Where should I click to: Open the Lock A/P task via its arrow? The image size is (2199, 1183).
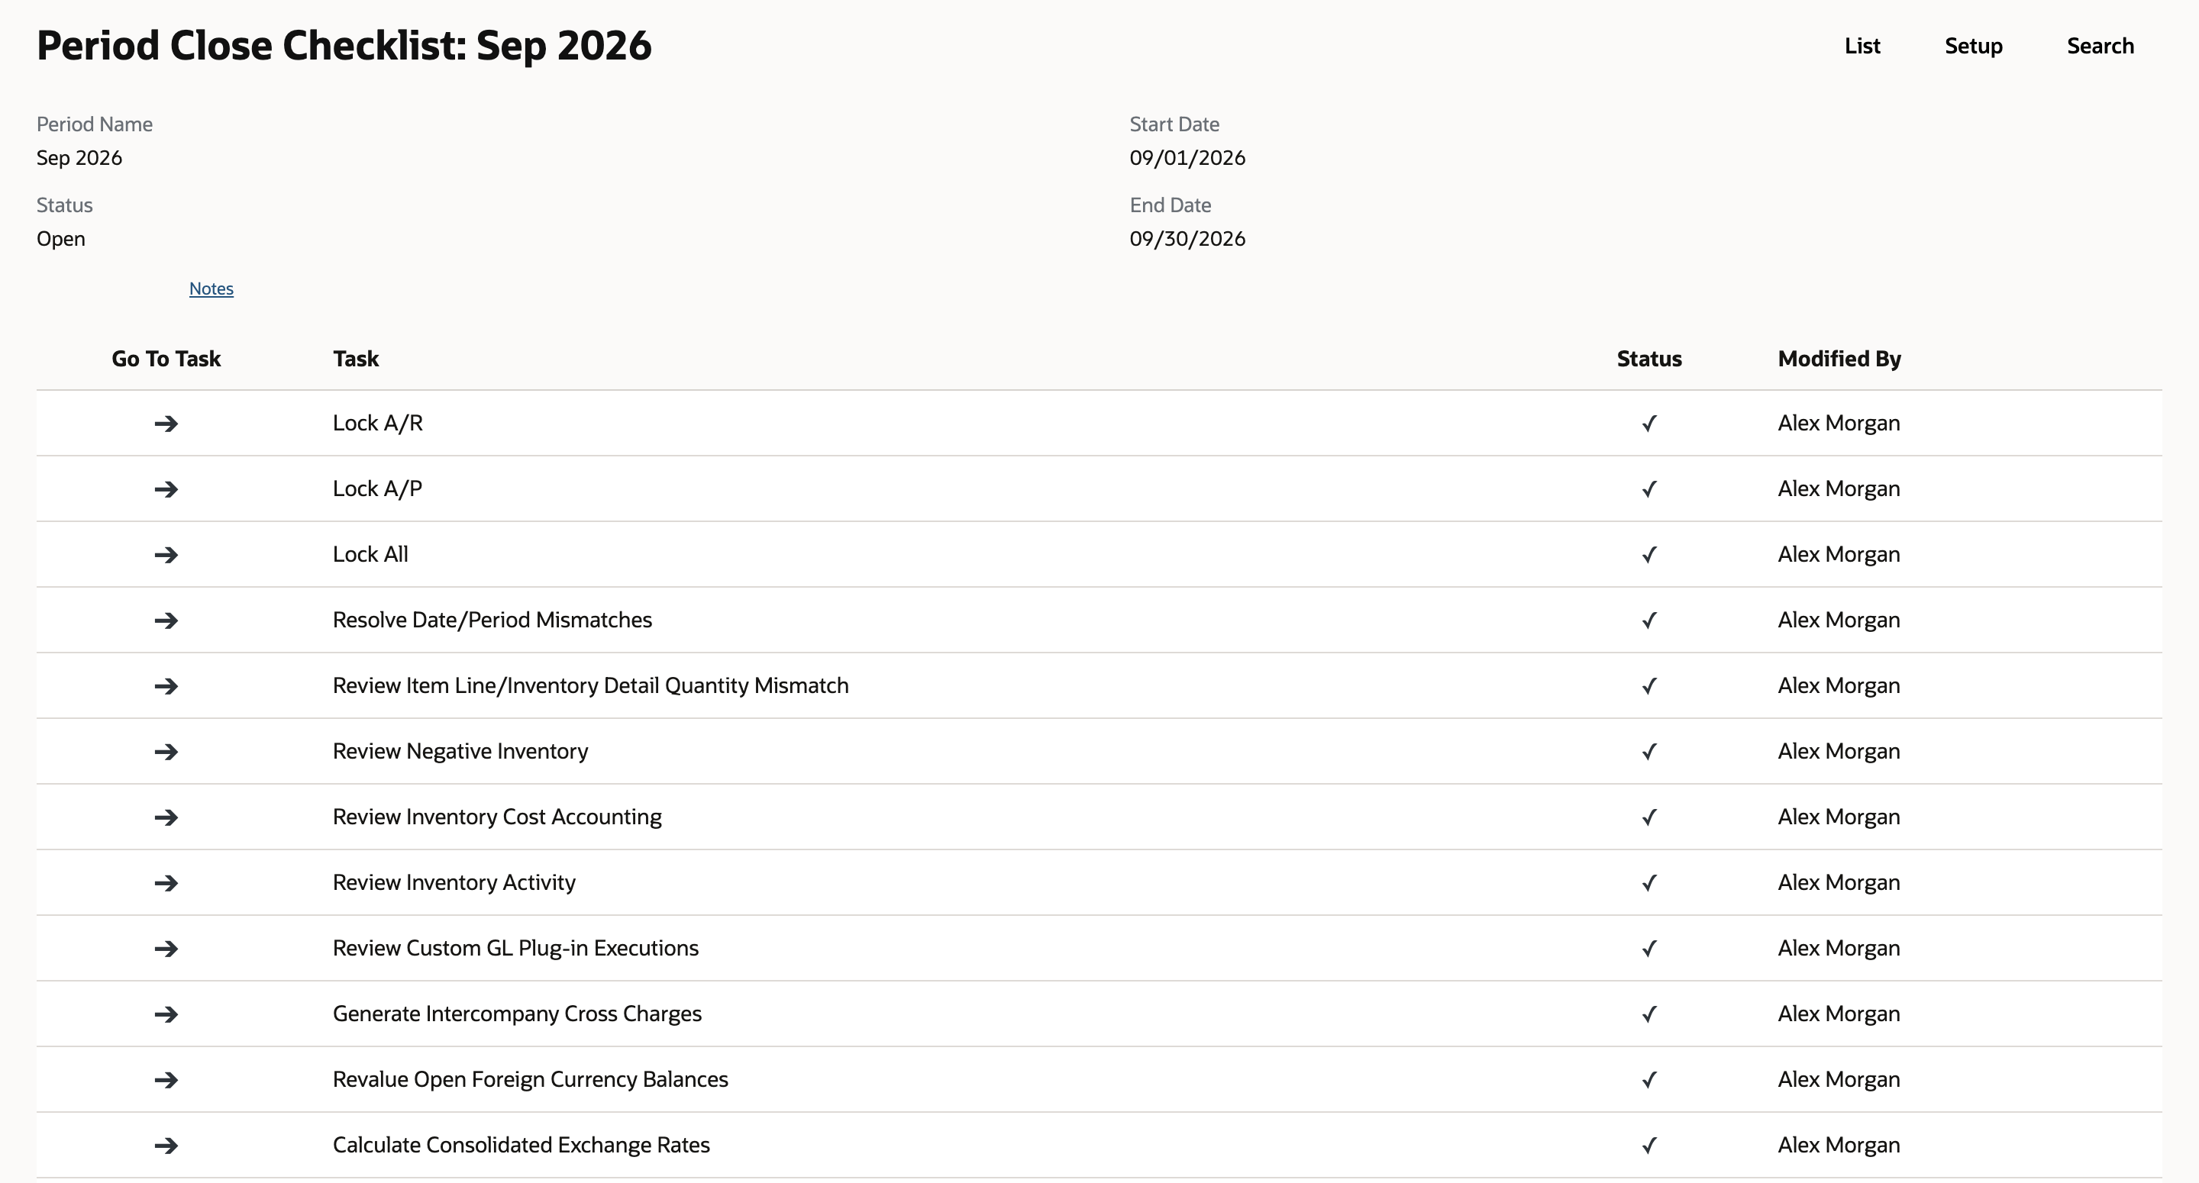pyautogui.click(x=166, y=489)
